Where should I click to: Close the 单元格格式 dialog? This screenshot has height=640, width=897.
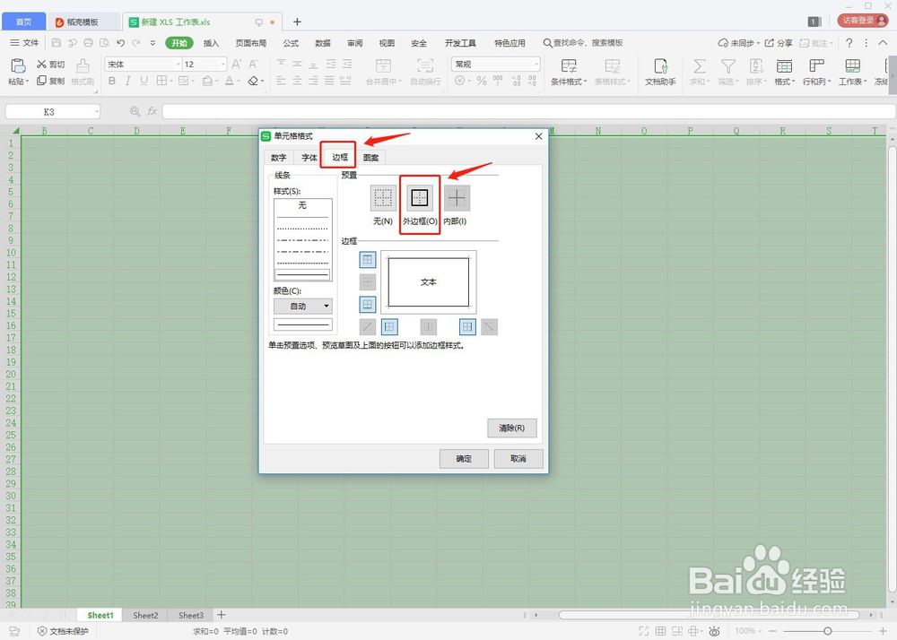(538, 136)
